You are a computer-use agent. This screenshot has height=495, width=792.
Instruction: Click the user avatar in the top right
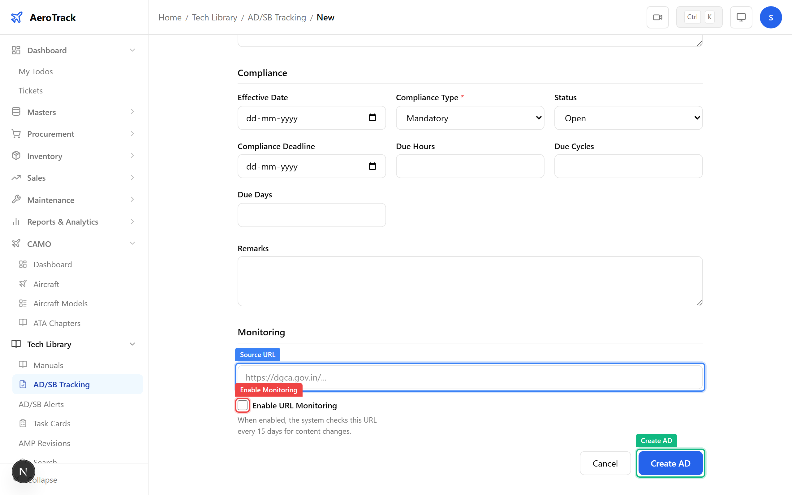pos(771,17)
